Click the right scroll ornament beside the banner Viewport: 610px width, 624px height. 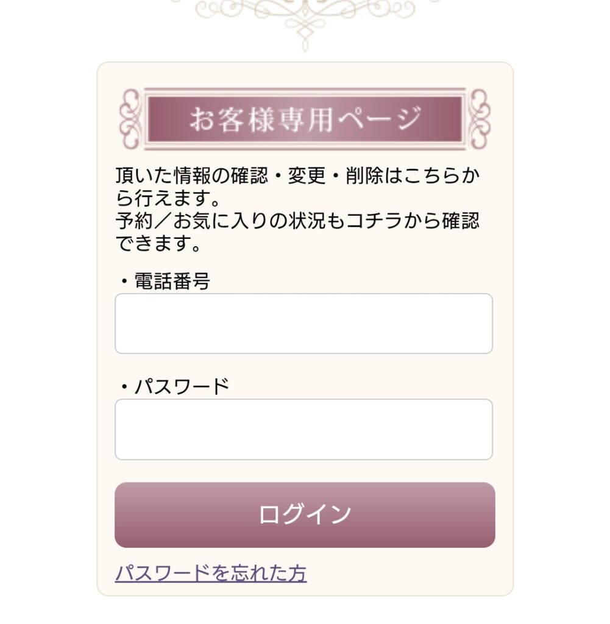click(480, 119)
